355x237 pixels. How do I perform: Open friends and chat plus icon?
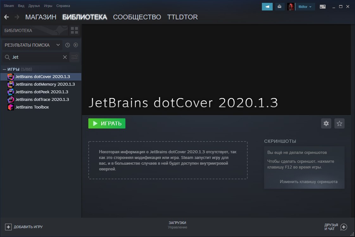[x=344, y=227]
